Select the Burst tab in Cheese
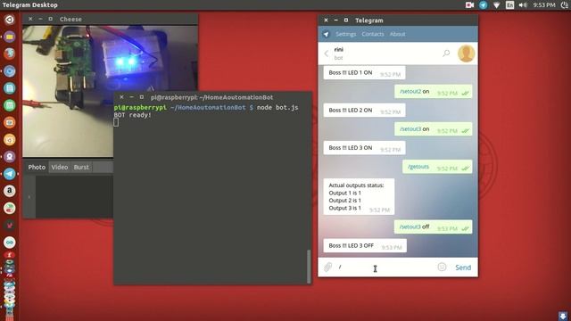Viewport: 571px width, 321px height. pyautogui.click(x=81, y=167)
